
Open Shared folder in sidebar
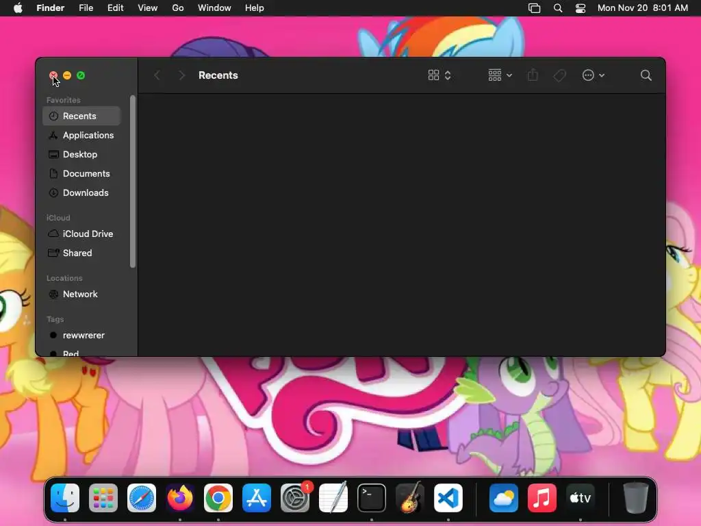click(82, 253)
